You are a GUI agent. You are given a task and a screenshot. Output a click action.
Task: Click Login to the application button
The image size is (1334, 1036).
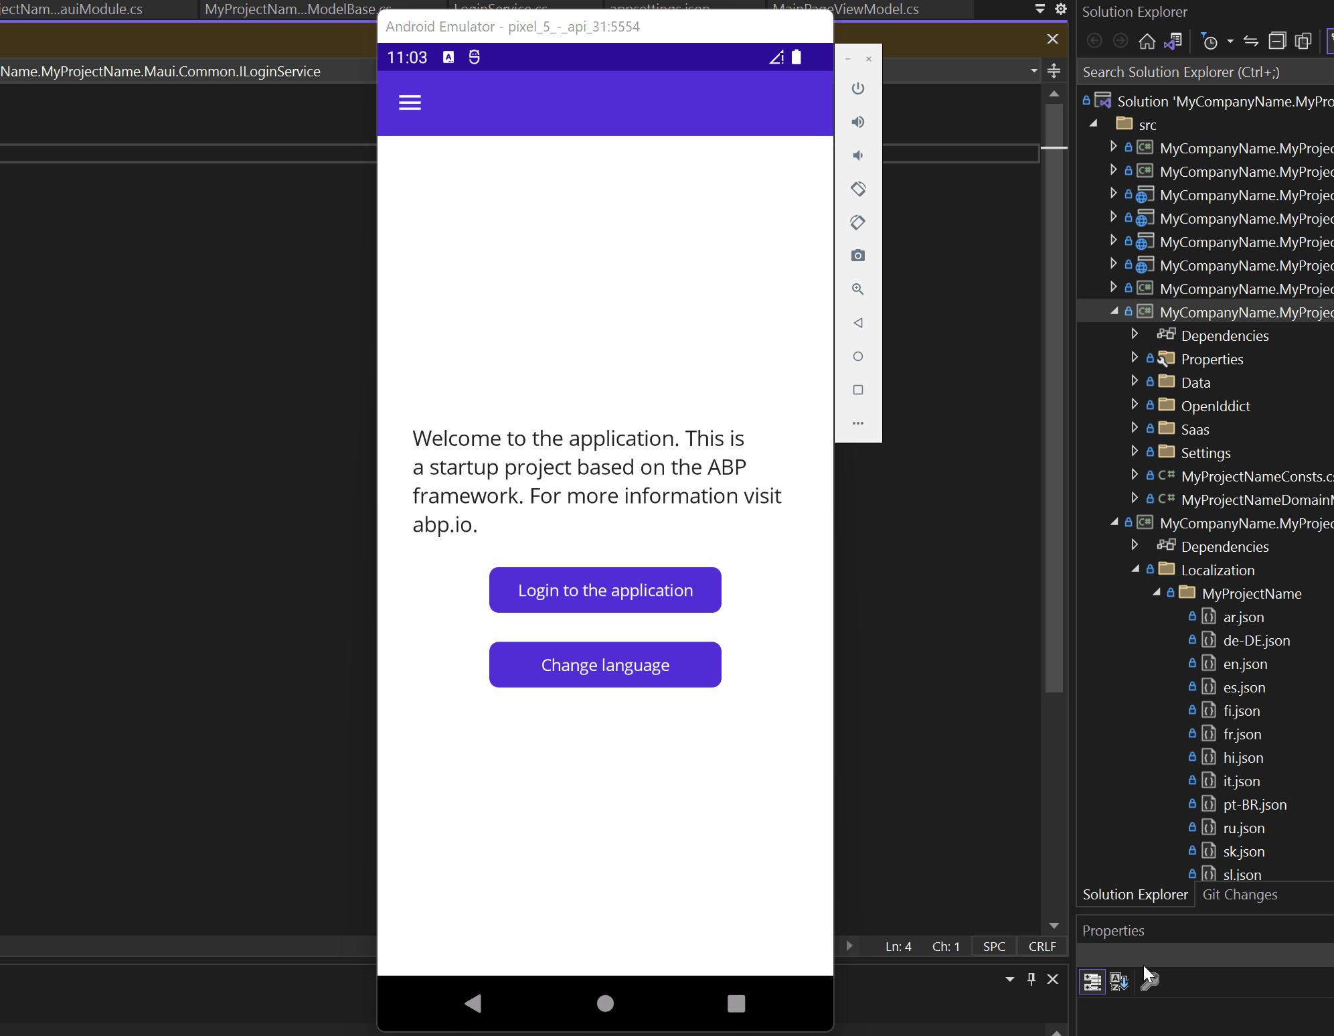click(x=605, y=590)
